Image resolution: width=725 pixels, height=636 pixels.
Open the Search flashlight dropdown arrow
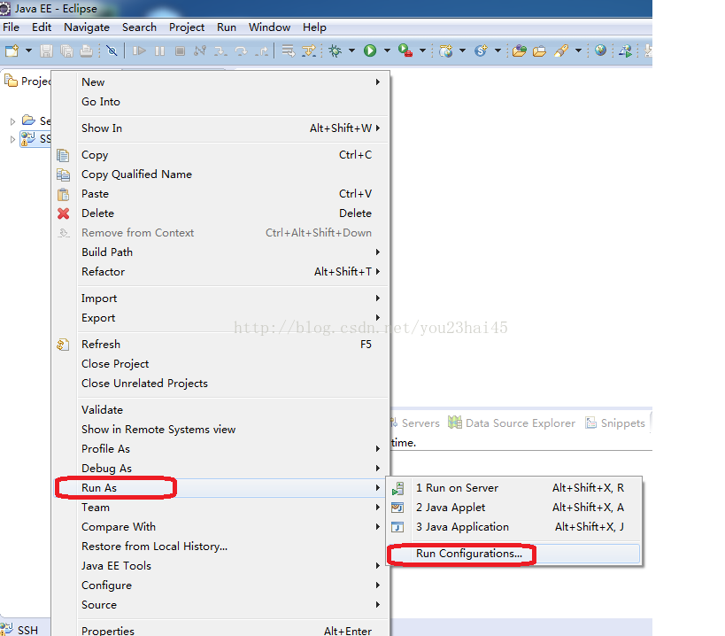[x=578, y=50]
